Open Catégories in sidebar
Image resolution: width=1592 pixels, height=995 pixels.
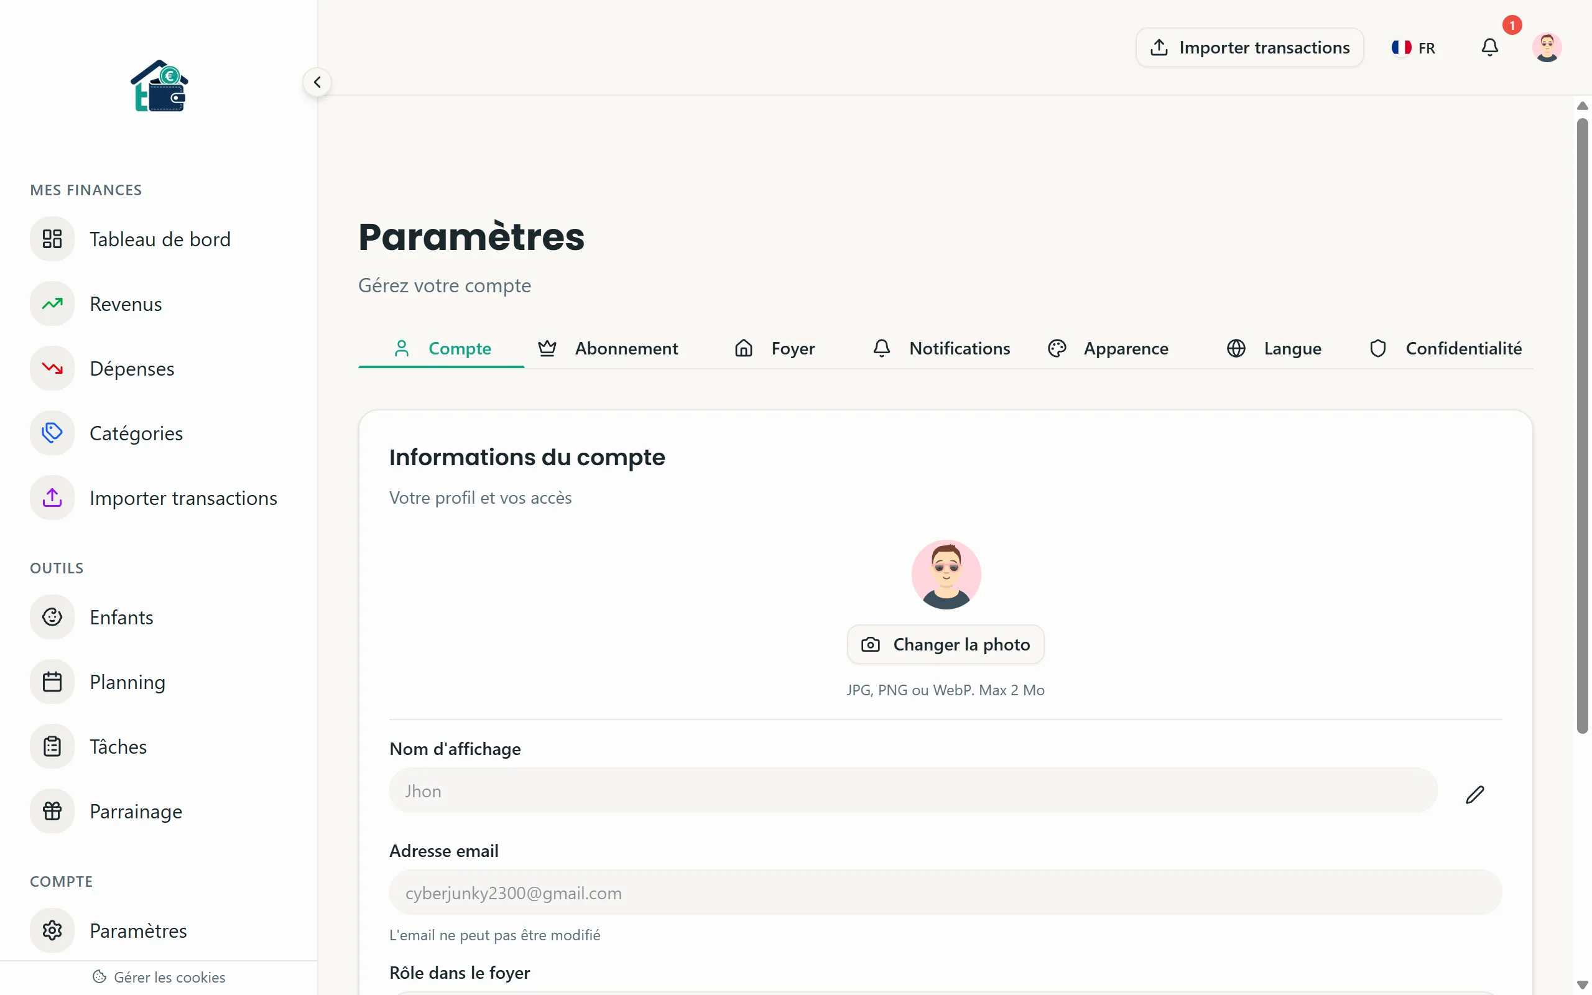[x=159, y=433]
